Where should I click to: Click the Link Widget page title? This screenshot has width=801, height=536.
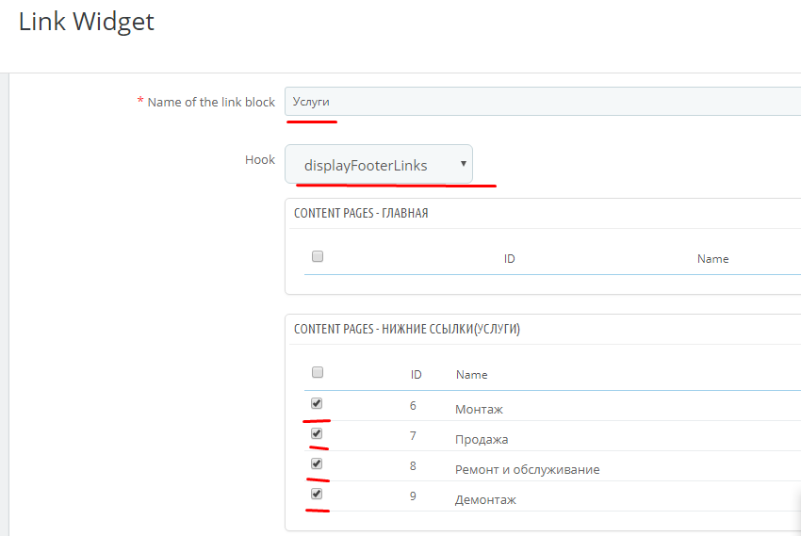tap(87, 22)
